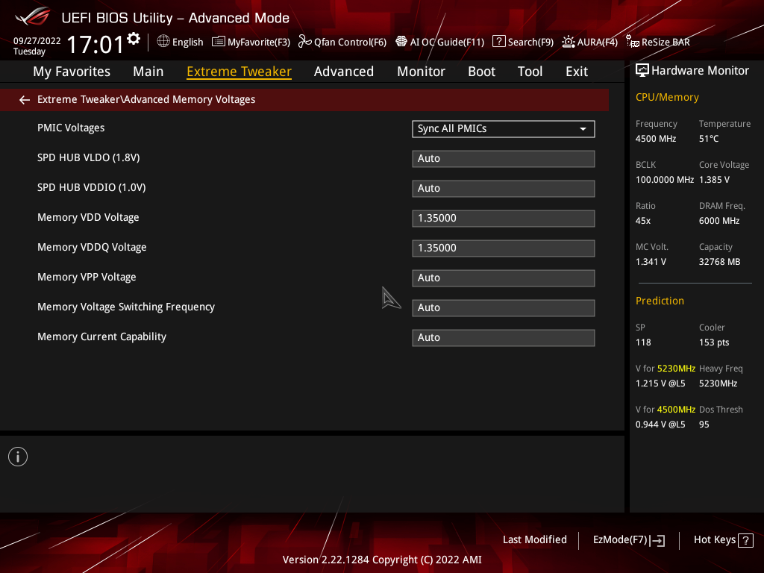This screenshot has height=573, width=764.
Task: Click the EzMode exit arrow icon
Action: (657, 540)
